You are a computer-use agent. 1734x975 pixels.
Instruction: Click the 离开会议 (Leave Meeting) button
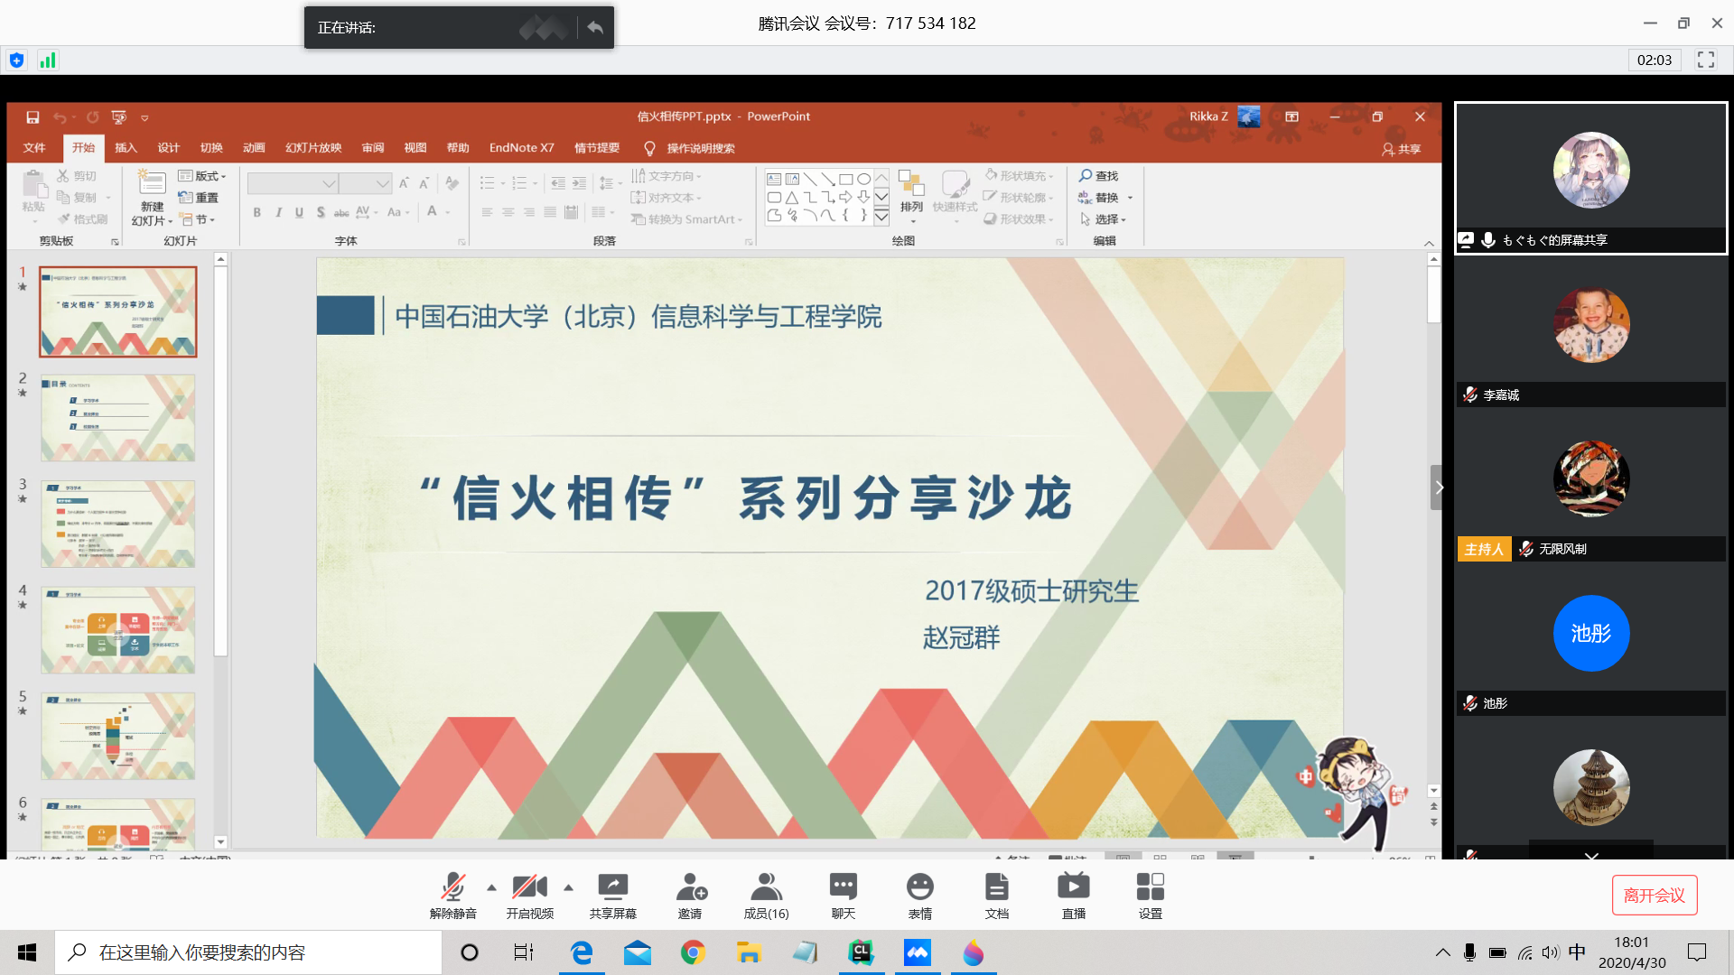tap(1655, 895)
